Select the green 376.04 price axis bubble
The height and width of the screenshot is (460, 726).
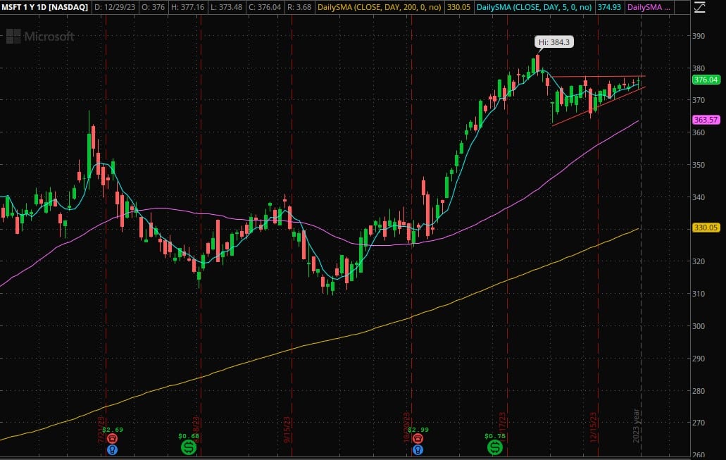coord(706,80)
